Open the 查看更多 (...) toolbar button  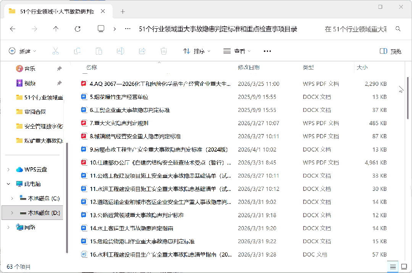point(267,51)
